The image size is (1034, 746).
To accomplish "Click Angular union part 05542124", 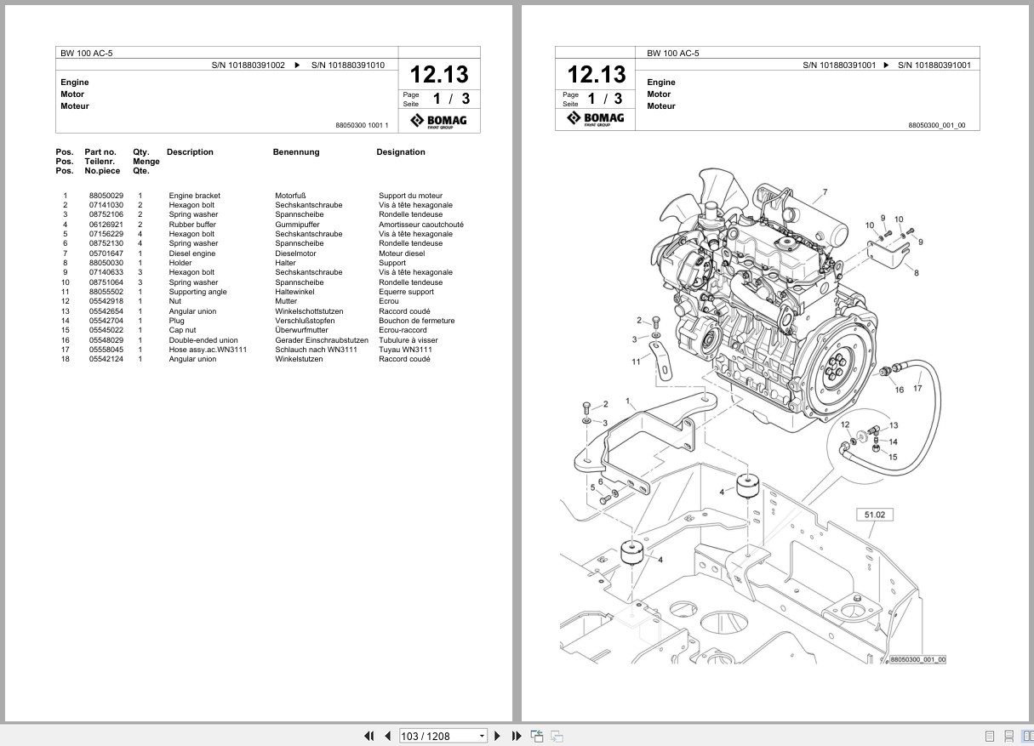I will point(106,359).
